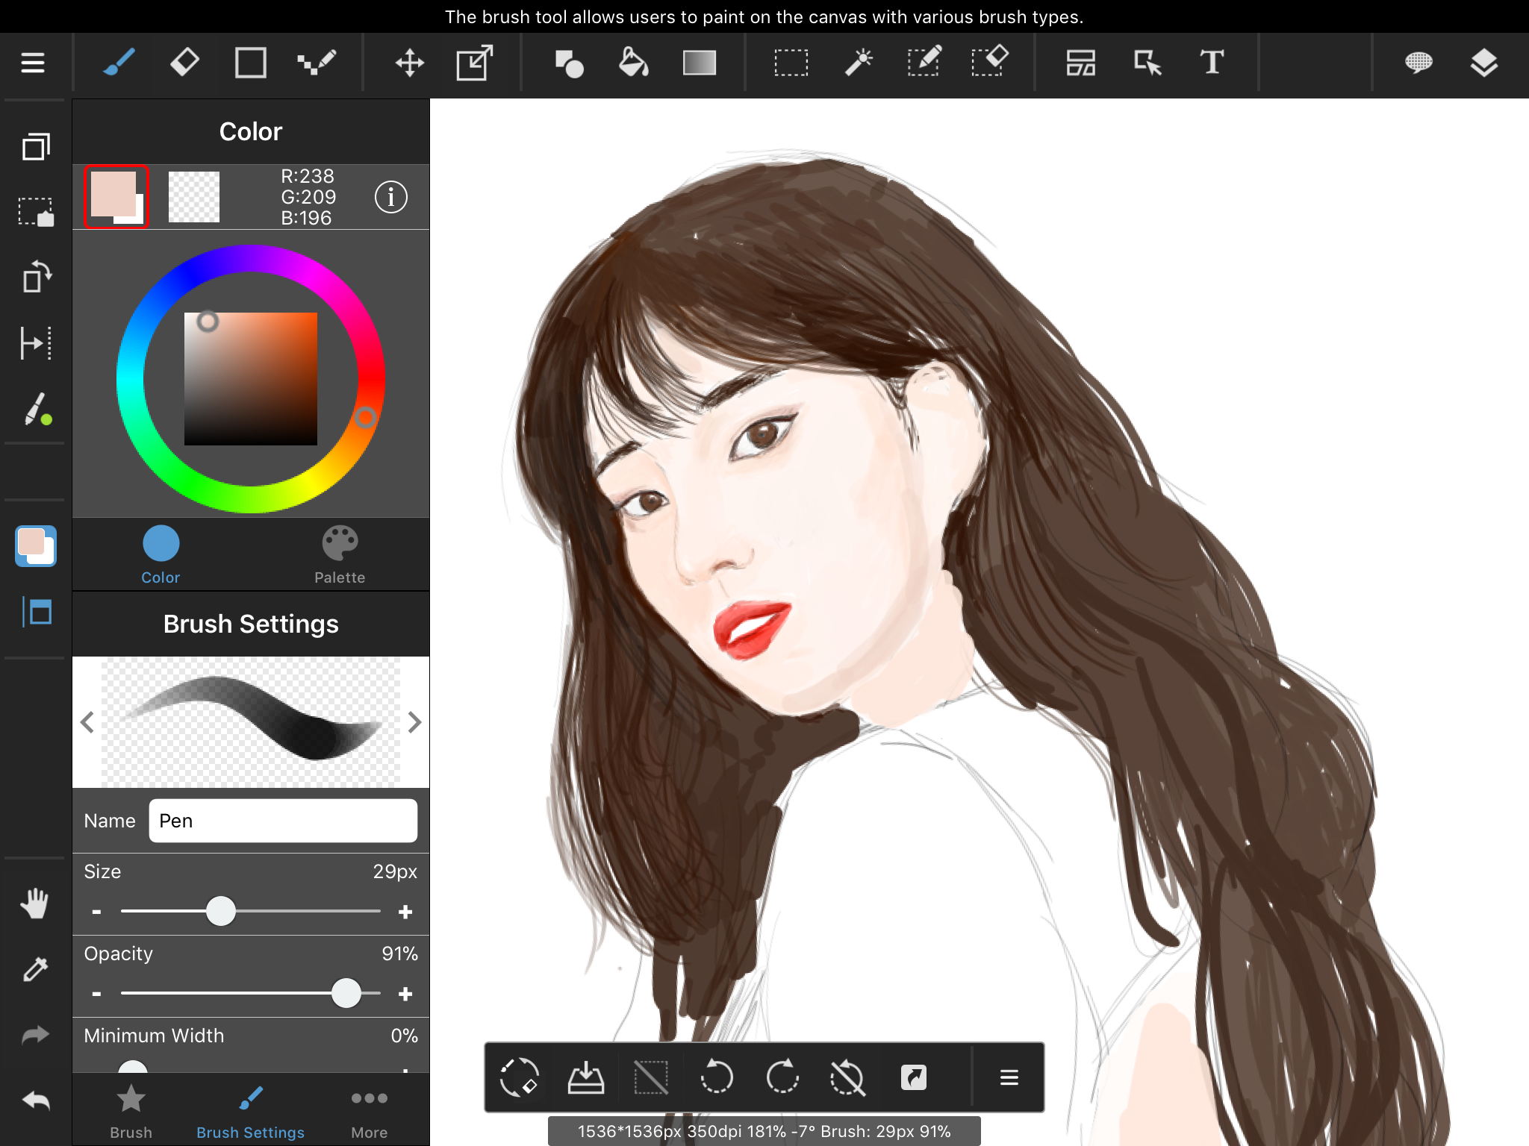Select the Move tool
This screenshot has height=1146, width=1529.
pyautogui.click(x=409, y=63)
